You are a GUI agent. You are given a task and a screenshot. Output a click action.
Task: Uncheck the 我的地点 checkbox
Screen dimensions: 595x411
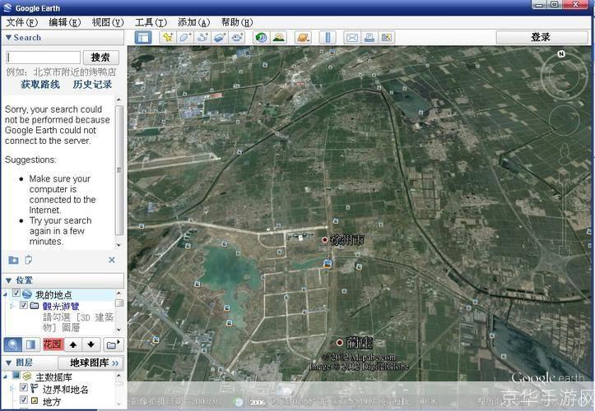click(x=16, y=293)
